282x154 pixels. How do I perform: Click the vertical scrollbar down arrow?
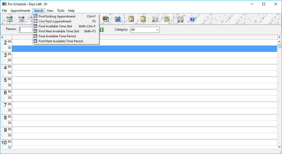tap(279, 147)
